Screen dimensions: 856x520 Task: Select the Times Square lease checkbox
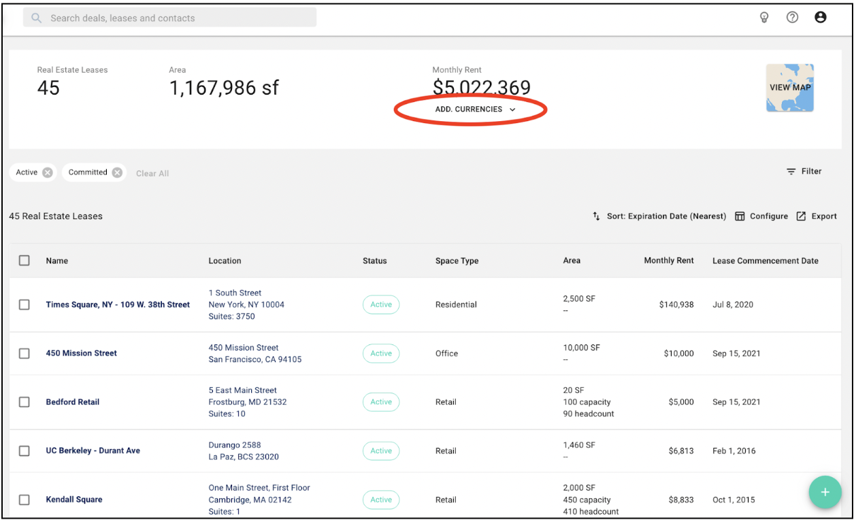click(x=24, y=305)
